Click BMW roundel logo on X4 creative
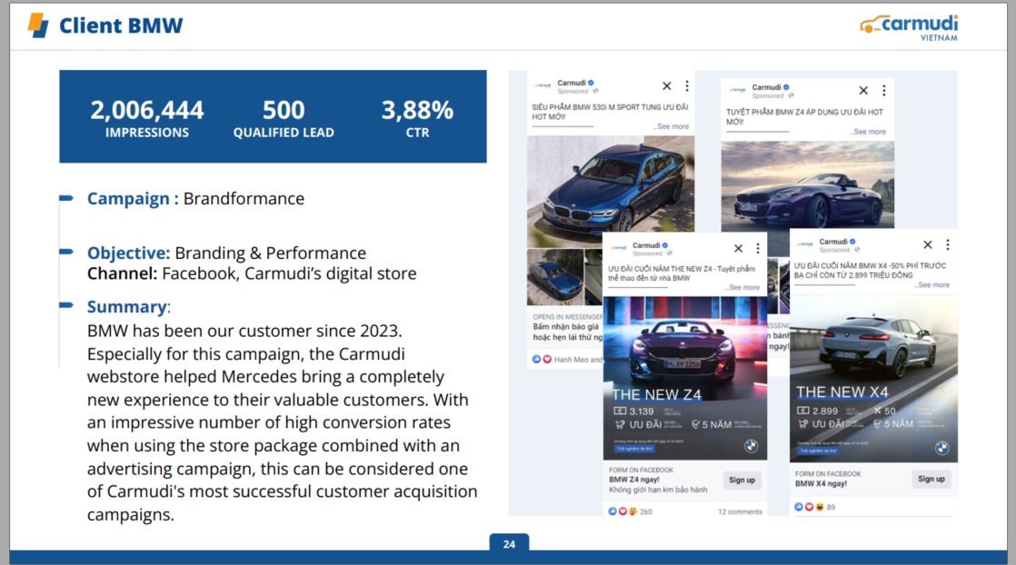1016x565 pixels. (x=942, y=448)
